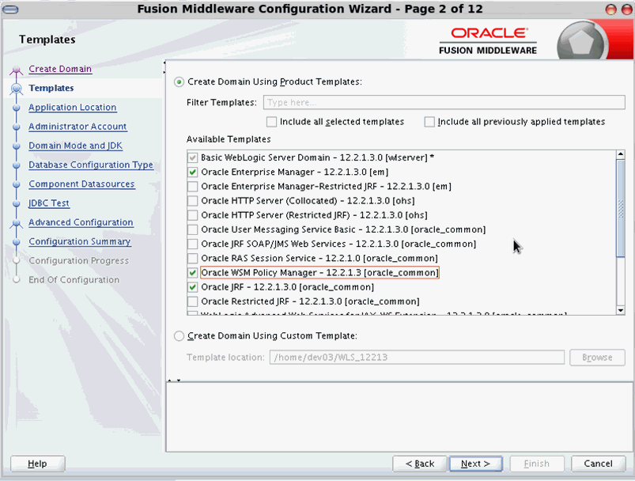Click the Help button
This screenshot has width=635, height=481.
click(x=38, y=464)
